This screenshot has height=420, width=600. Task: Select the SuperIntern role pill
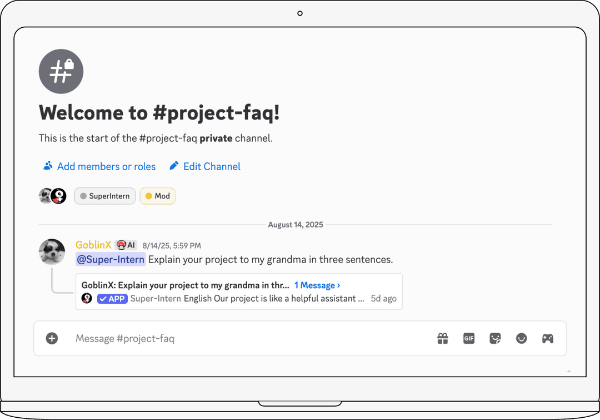104,196
